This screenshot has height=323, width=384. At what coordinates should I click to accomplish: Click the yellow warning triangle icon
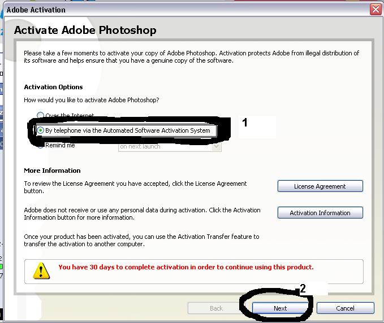point(42,270)
